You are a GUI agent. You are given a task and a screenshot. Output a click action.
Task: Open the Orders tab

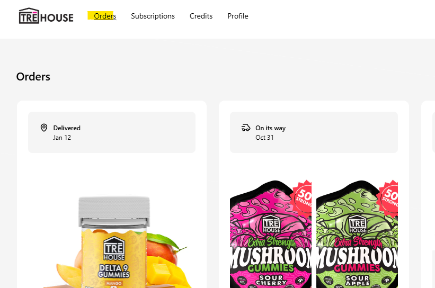[x=105, y=16]
